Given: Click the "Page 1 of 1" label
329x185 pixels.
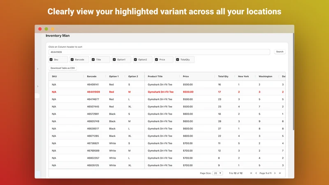Looking at the screenshot, I should tap(265, 173).
